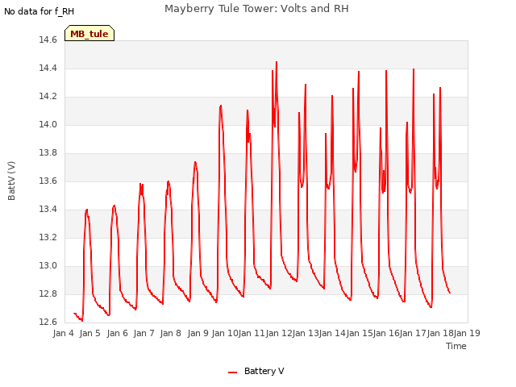
Task: Click the 12.6 y-axis tick label
Action: (48, 322)
